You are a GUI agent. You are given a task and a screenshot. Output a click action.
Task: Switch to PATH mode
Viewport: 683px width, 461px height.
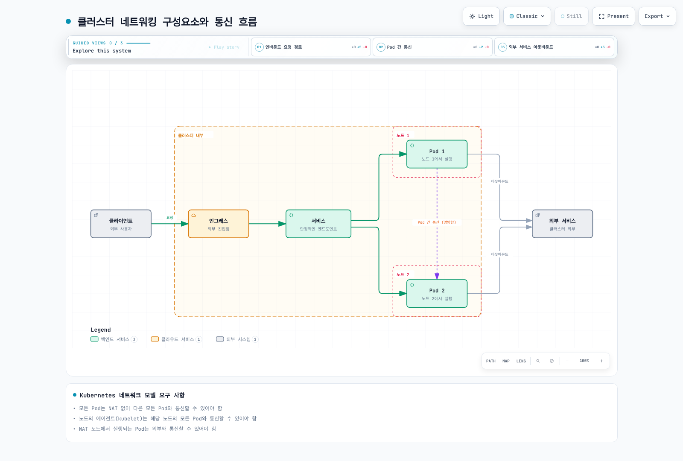(491, 361)
